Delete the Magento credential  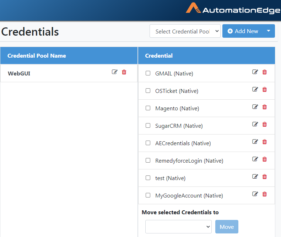coord(265,107)
